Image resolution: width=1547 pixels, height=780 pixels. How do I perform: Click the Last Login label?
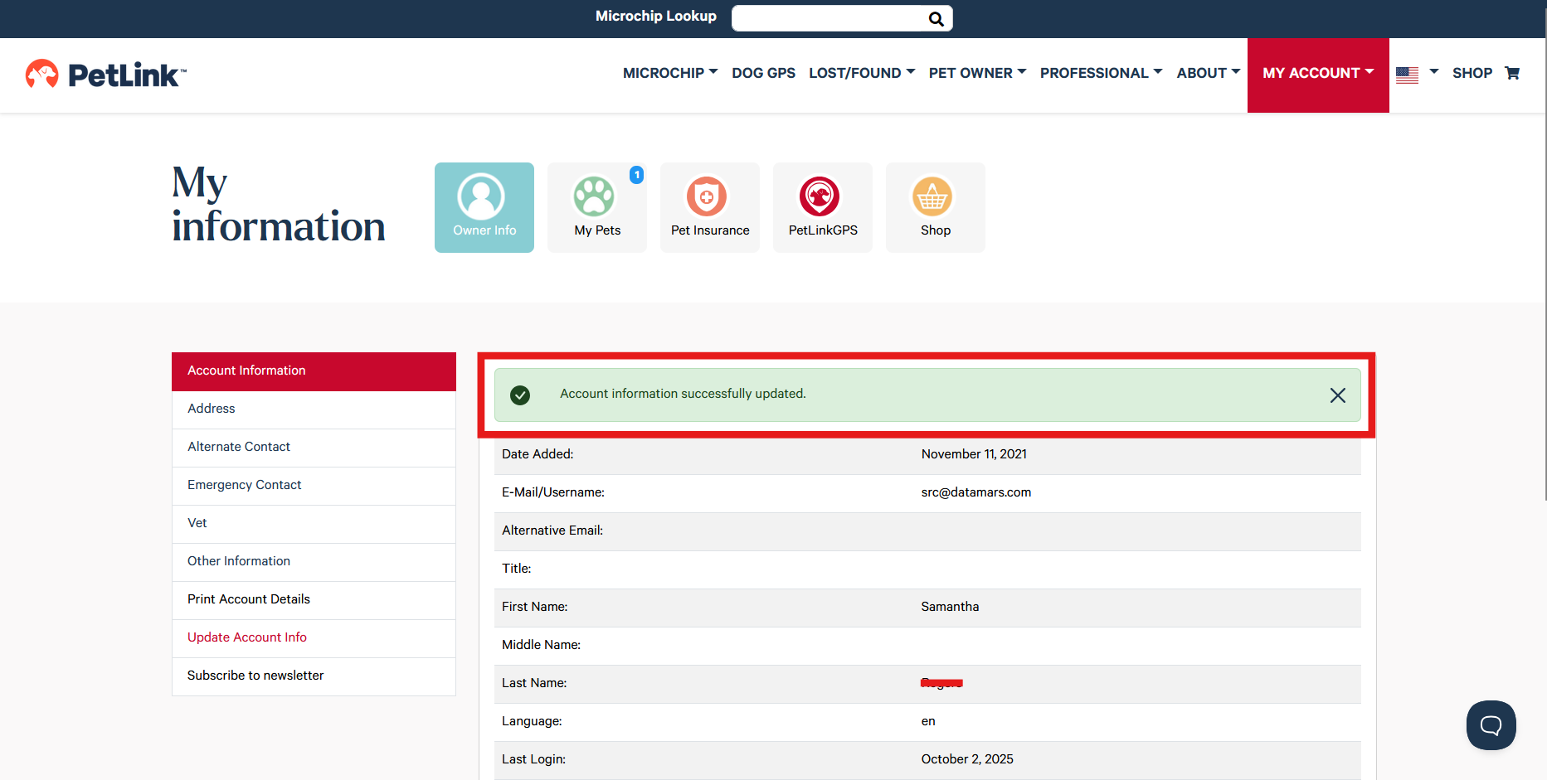click(x=533, y=759)
